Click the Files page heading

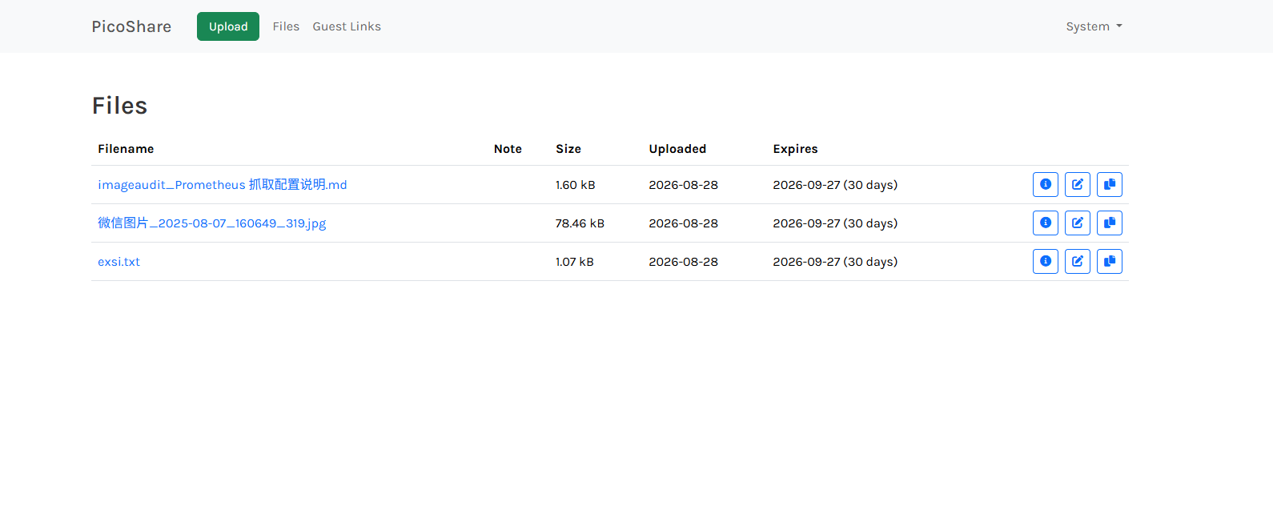[120, 106]
